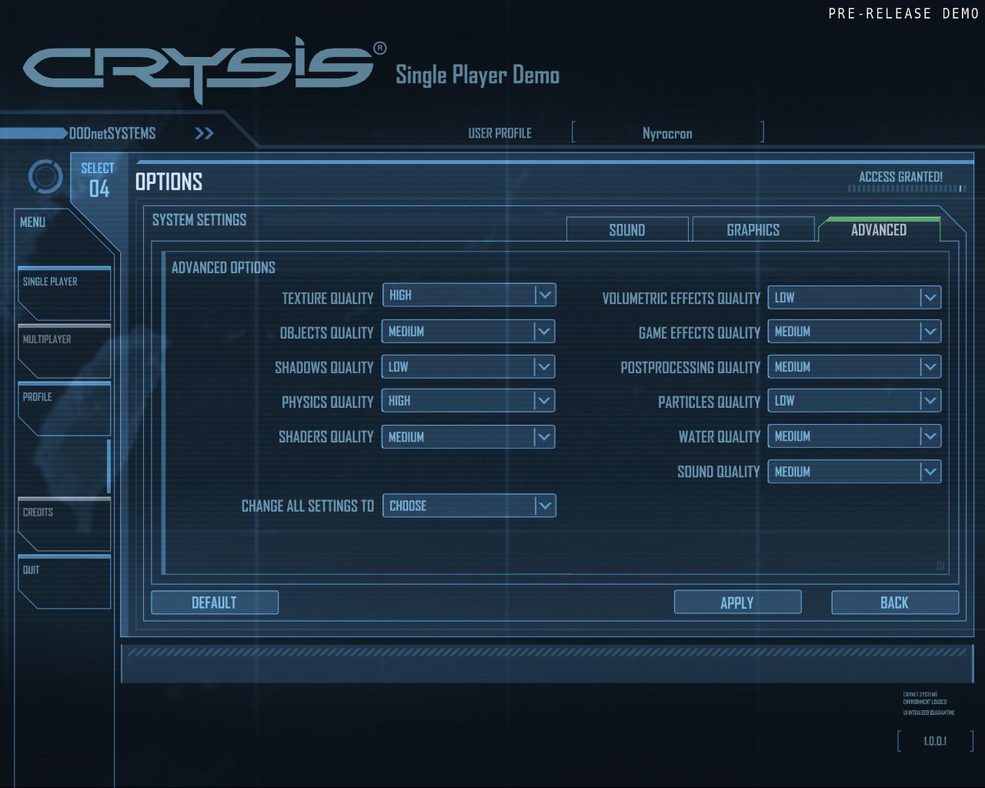Open the Credits menu item

click(64, 524)
